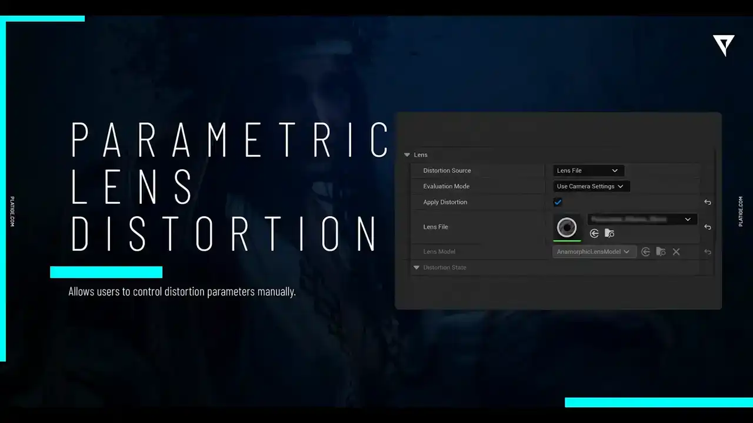
Task: Click the Lens File asset thumbnail
Action: pos(567,227)
